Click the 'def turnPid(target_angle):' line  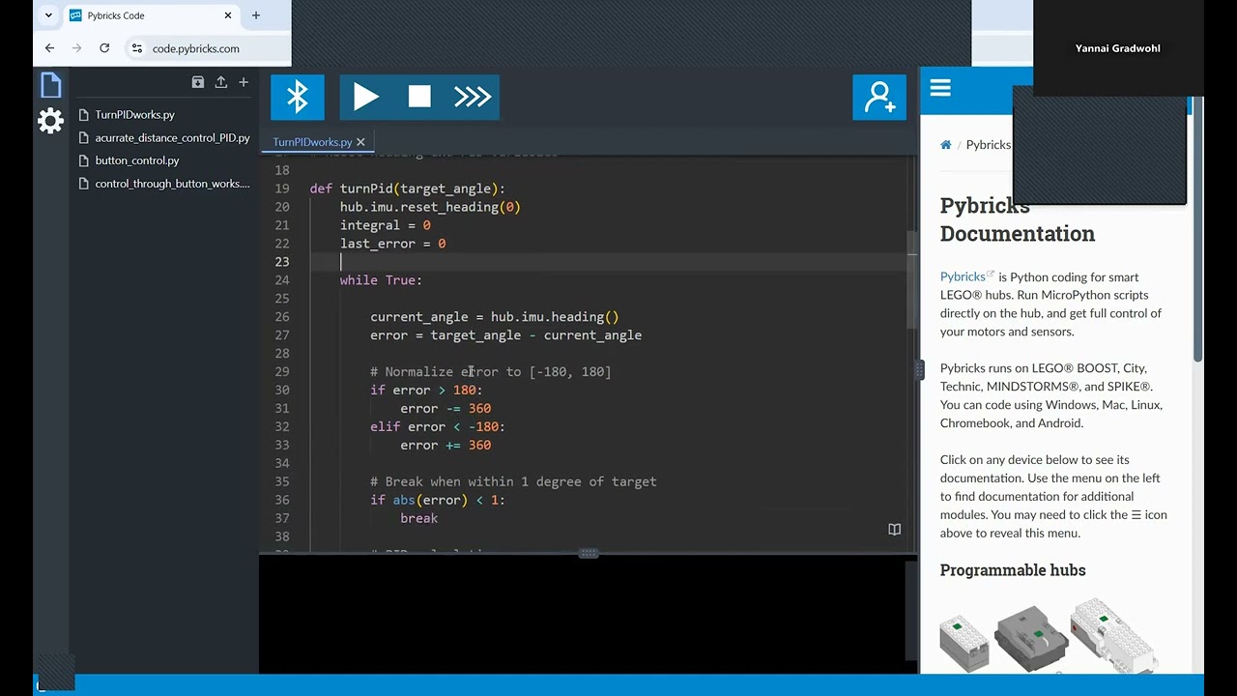pos(407,188)
